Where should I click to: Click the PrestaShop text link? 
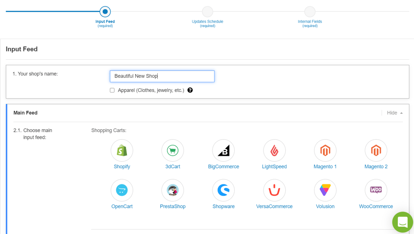(x=172, y=206)
